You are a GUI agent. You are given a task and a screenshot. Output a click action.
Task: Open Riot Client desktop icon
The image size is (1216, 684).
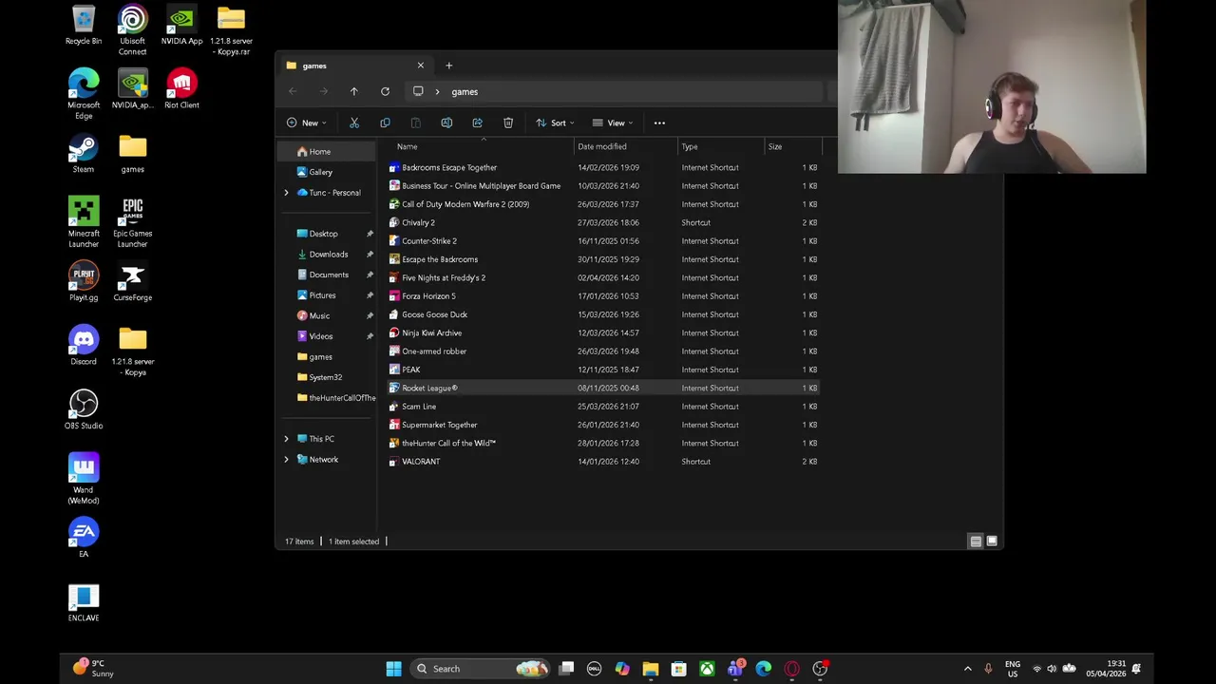click(x=181, y=90)
